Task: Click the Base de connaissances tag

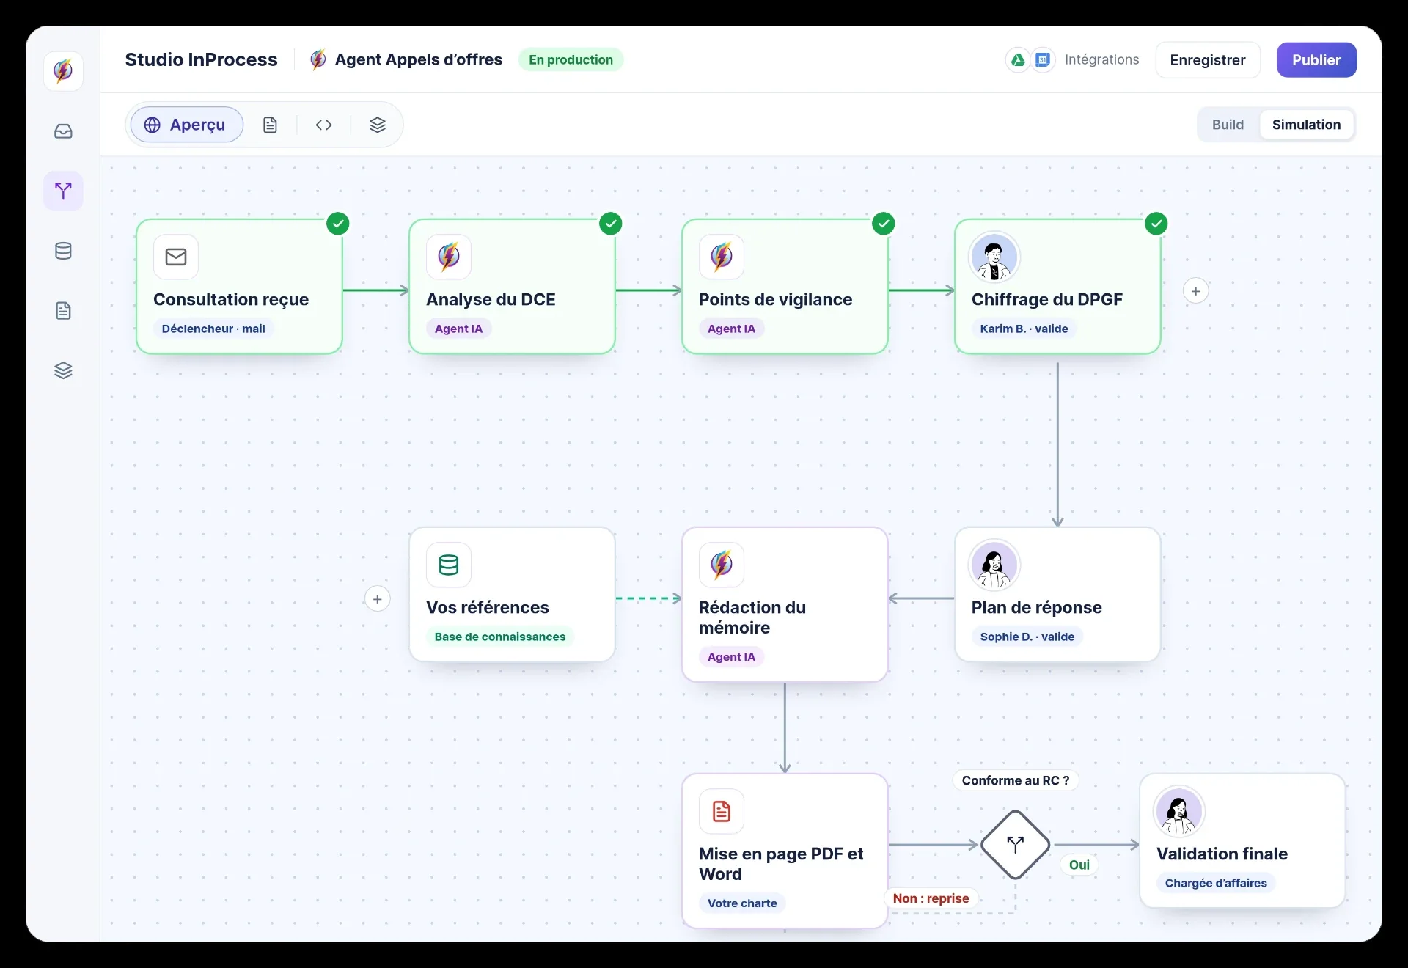Action: 500,637
